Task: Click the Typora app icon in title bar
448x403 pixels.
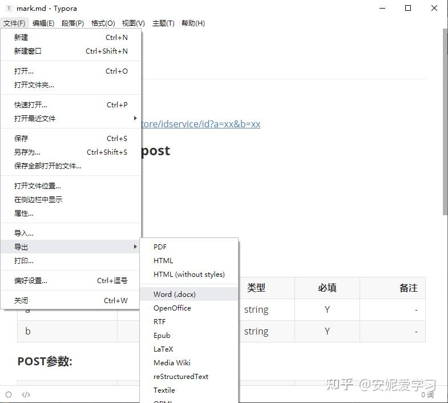Action: click(9, 9)
